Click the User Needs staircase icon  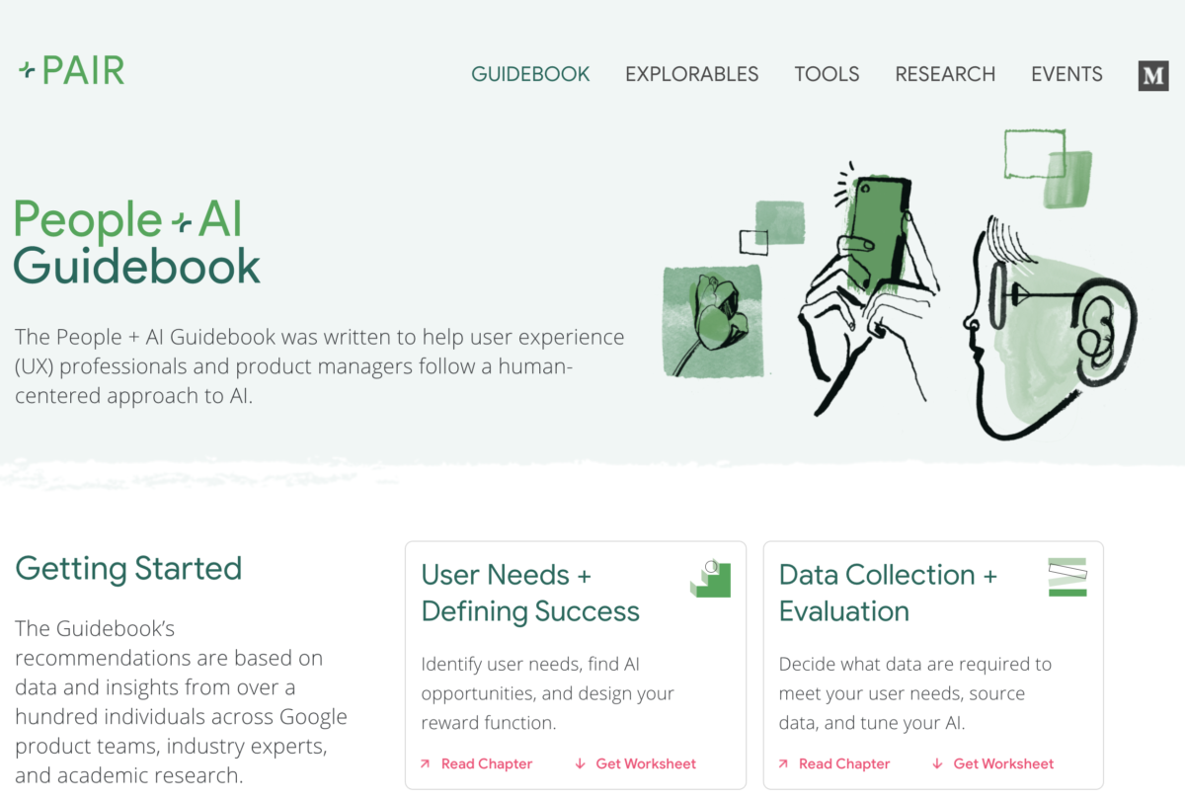coord(710,579)
